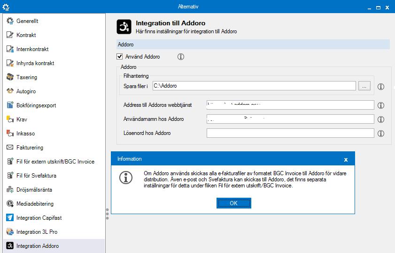
Task: Click the Taxering box icon
Action: 10,77
